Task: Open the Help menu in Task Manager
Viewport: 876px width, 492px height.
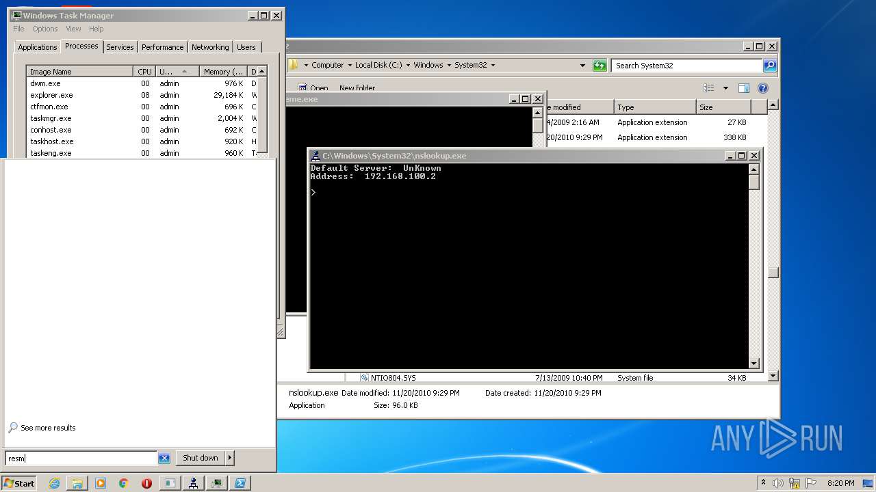Action: pos(96,29)
